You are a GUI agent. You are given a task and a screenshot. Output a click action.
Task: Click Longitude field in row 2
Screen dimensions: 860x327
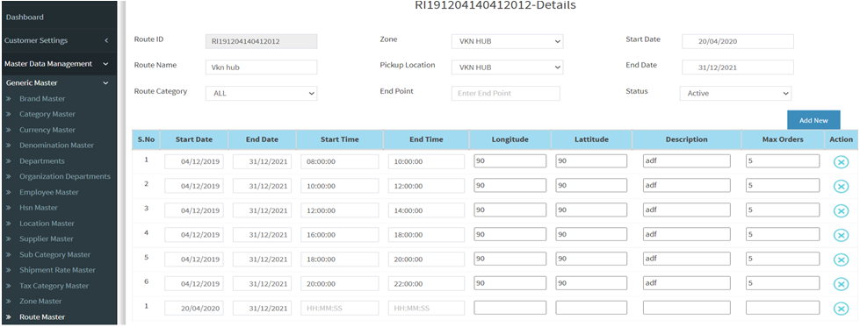coord(510,186)
